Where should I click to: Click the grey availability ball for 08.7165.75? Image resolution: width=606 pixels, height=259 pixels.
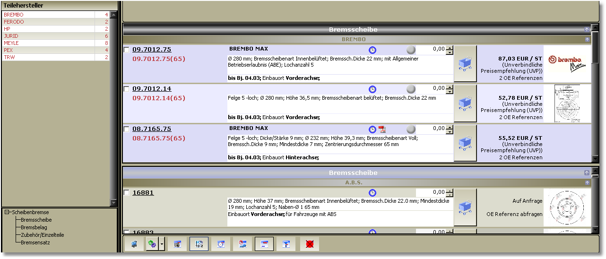click(x=411, y=129)
